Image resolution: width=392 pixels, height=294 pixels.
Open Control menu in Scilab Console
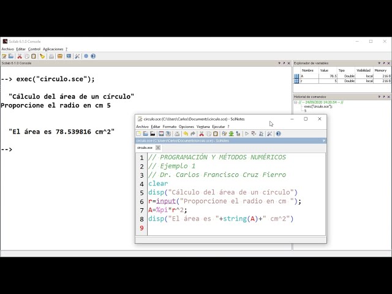click(34, 49)
